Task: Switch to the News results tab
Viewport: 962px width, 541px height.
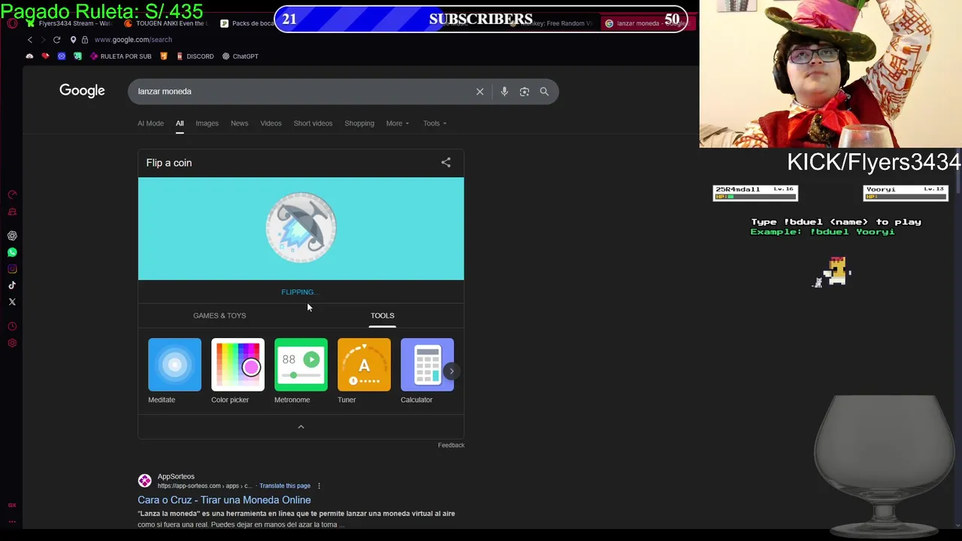Action: tap(239, 123)
